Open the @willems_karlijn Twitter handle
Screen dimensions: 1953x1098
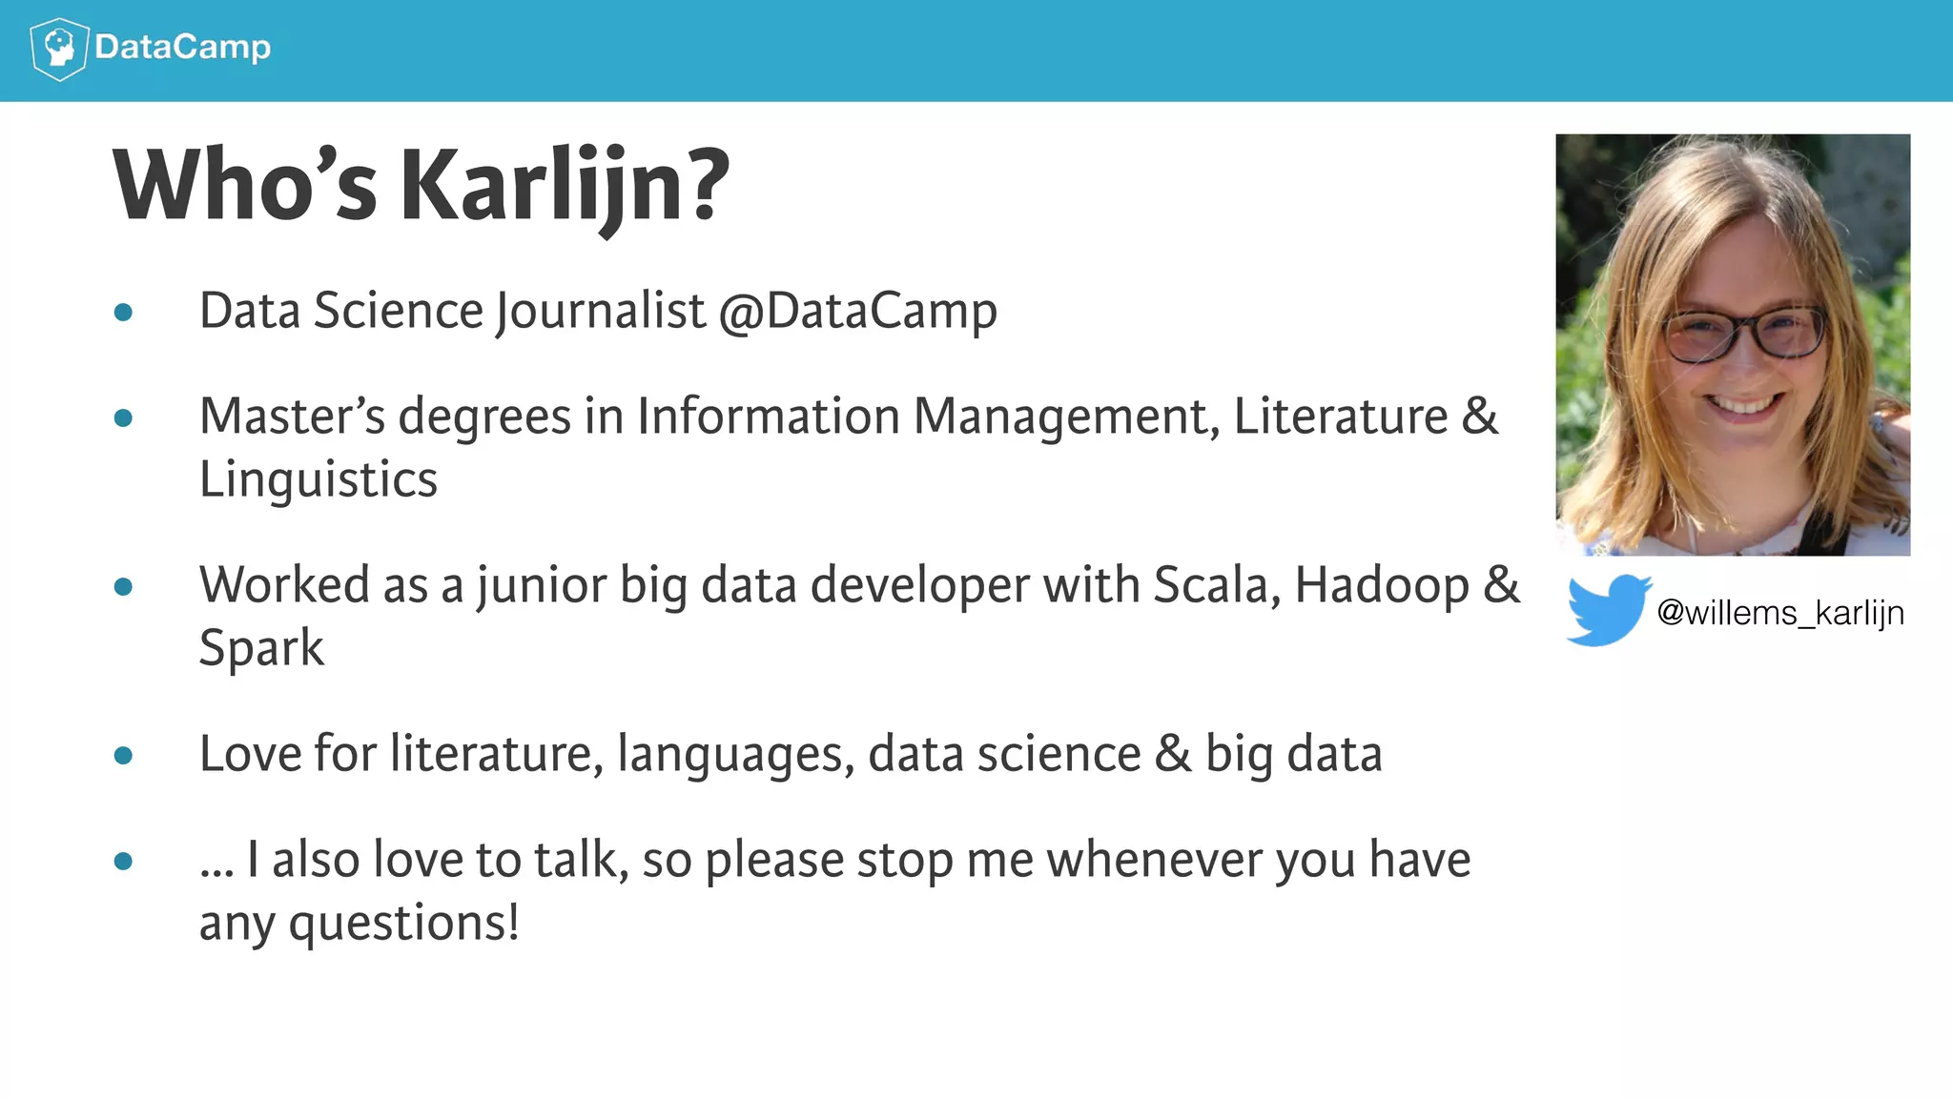coord(1780,613)
